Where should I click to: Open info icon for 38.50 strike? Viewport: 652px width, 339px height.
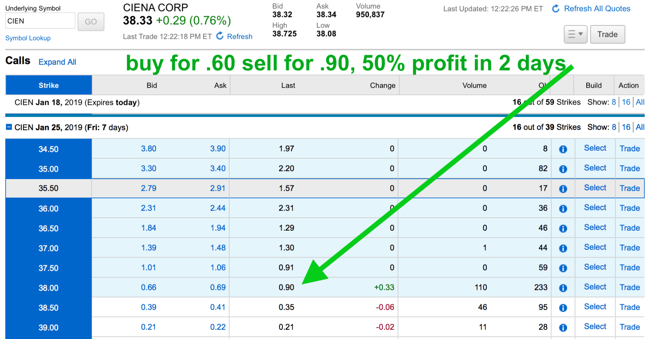[x=563, y=308]
